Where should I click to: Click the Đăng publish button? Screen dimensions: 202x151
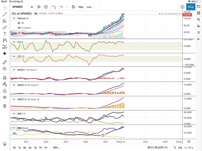191,7
